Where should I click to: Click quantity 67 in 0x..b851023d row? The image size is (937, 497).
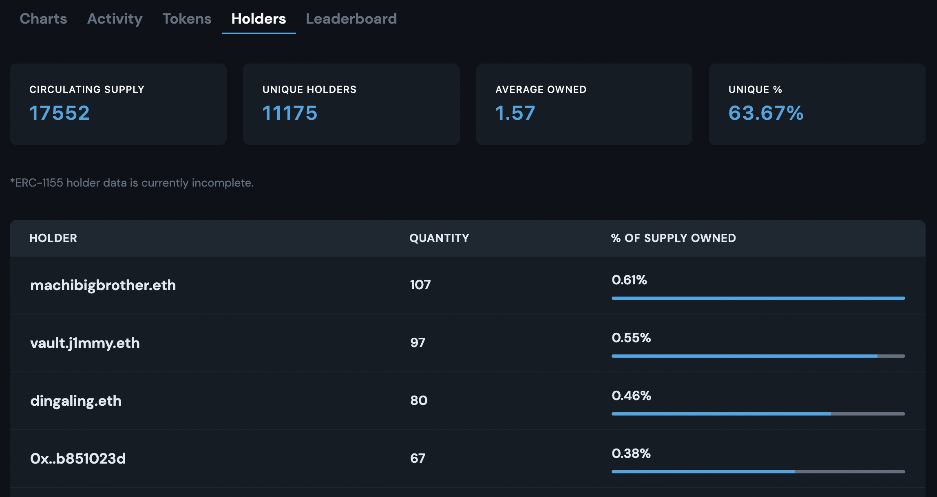[x=418, y=458]
